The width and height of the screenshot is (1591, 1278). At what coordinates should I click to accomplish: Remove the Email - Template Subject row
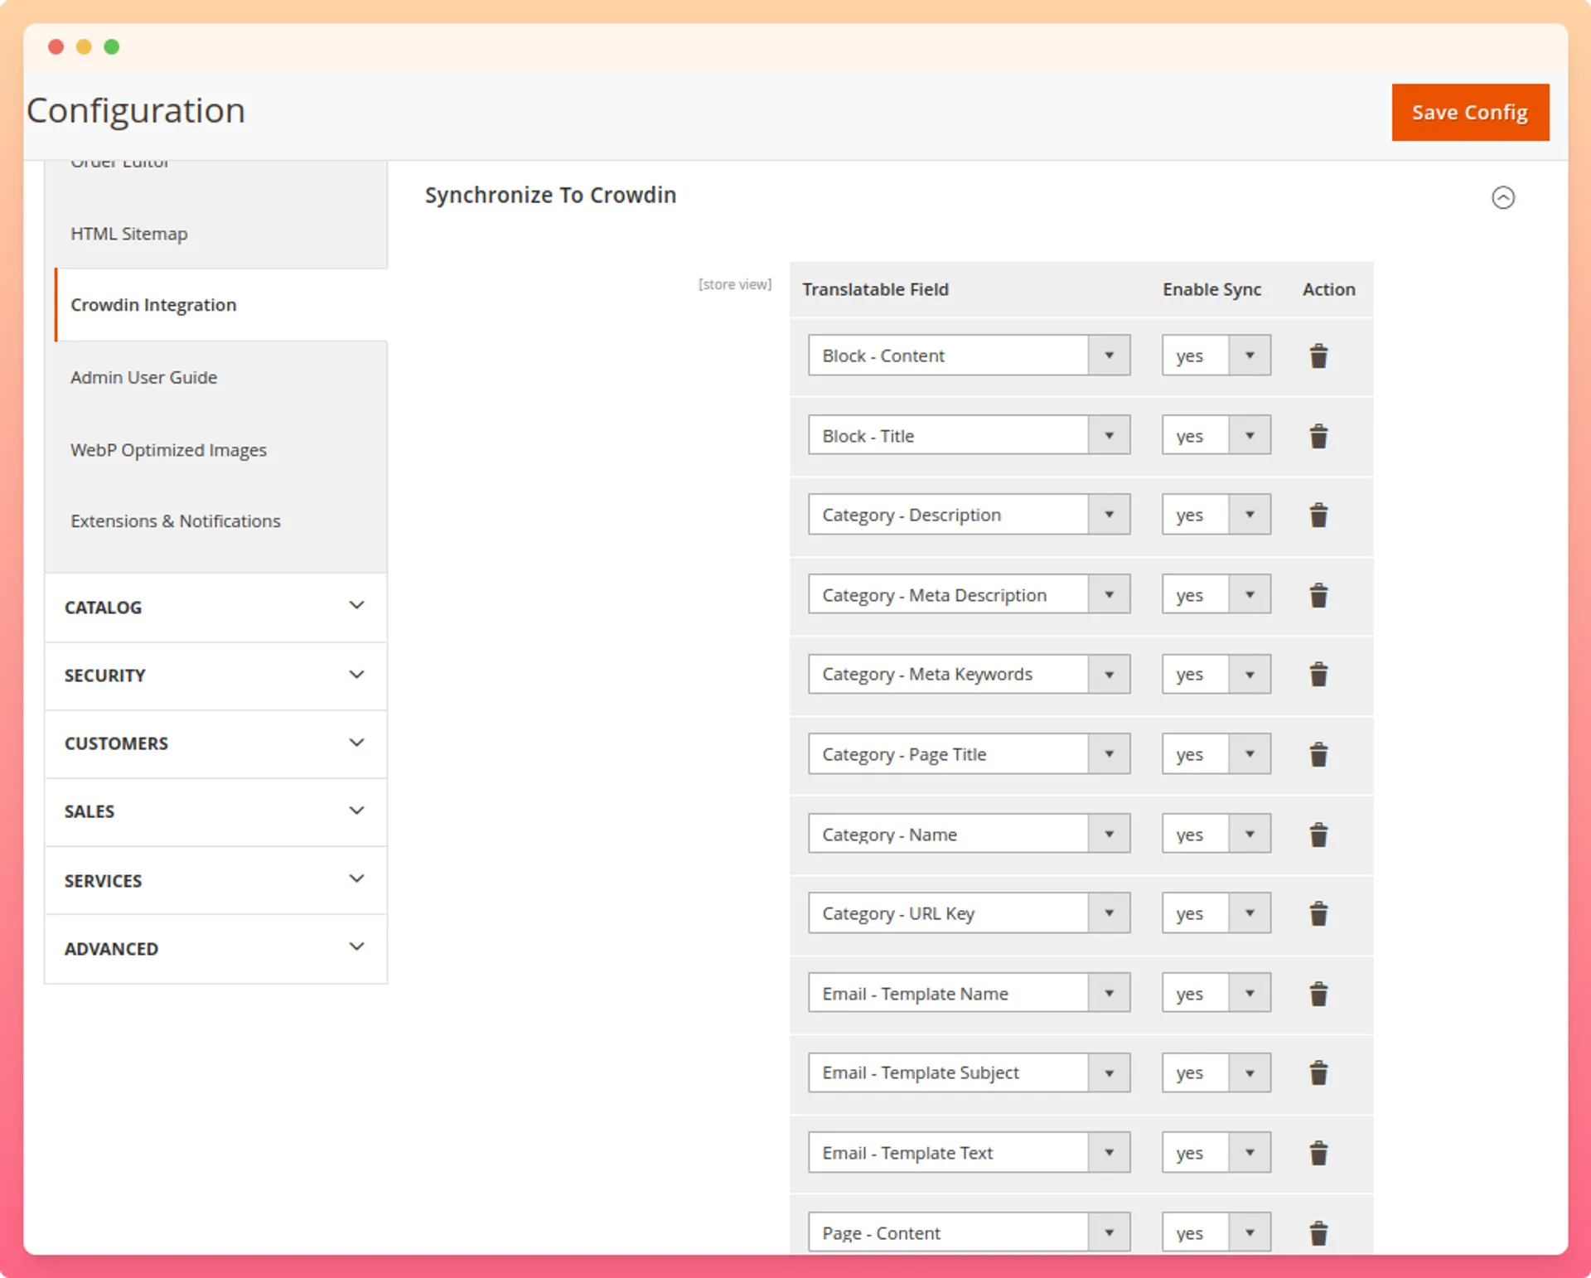pyautogui.click(x=1318, y=1073)
